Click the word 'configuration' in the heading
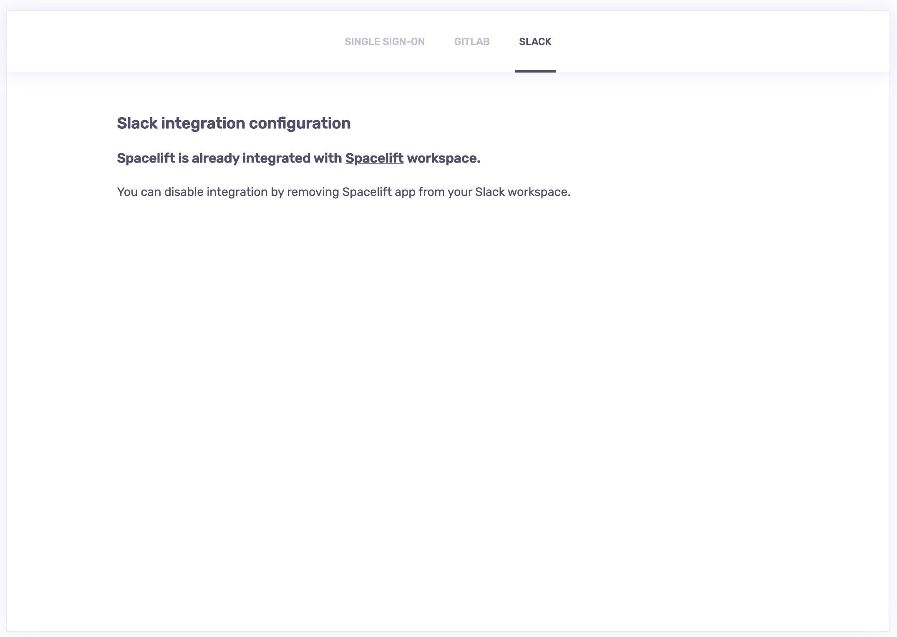 click(x=300, y=123)
